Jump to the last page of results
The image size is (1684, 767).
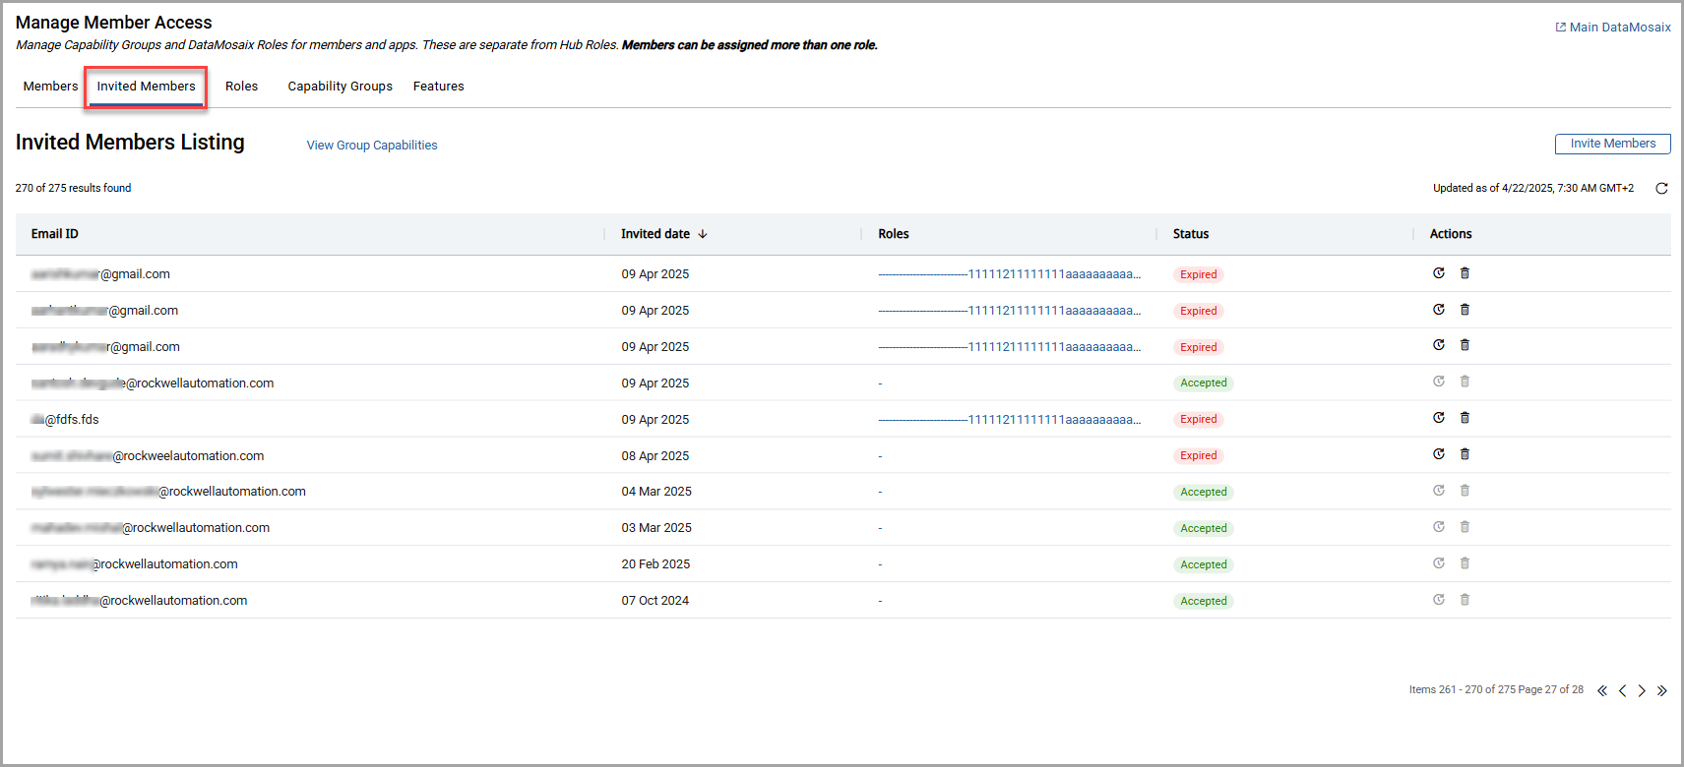pyautogui.click(x=1661, y=691)
